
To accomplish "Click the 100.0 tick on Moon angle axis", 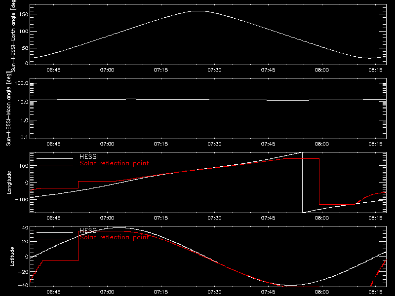I will 21,83.
